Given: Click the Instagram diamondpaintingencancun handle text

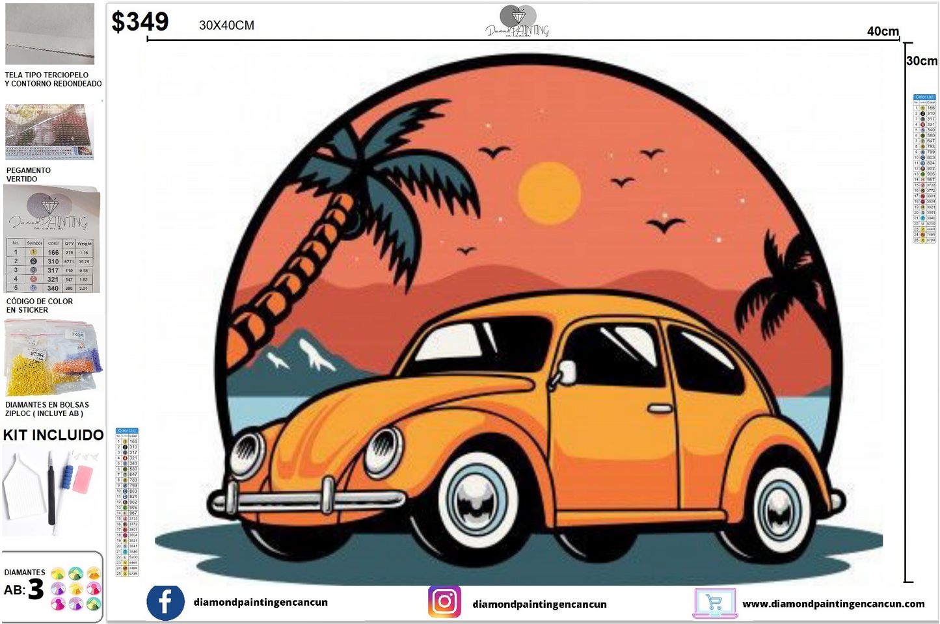Looking at the screenshot, I should tap(539, 604).
